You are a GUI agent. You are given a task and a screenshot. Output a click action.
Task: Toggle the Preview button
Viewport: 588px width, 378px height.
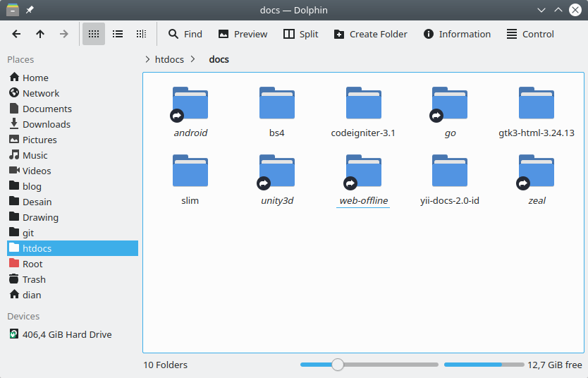pos(243,34)
